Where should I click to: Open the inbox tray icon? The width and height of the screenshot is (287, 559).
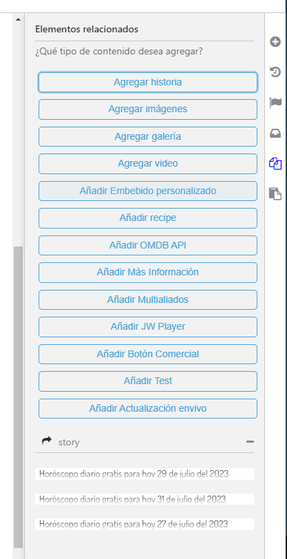(275, 134)
